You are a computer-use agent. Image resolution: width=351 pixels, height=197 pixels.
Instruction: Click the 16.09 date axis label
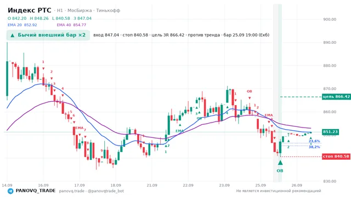[x=43, y=186]
